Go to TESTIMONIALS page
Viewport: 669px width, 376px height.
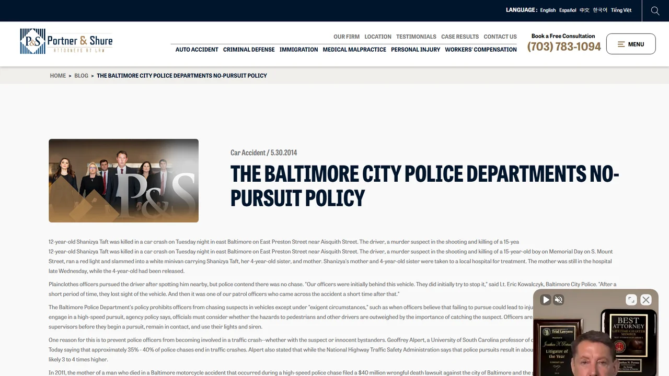point(416,37)
